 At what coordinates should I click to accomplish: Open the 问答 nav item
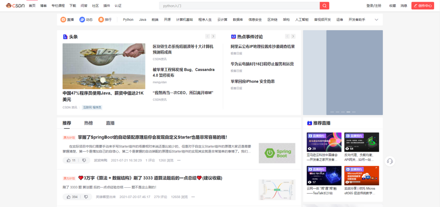click(x=84, y=6)
